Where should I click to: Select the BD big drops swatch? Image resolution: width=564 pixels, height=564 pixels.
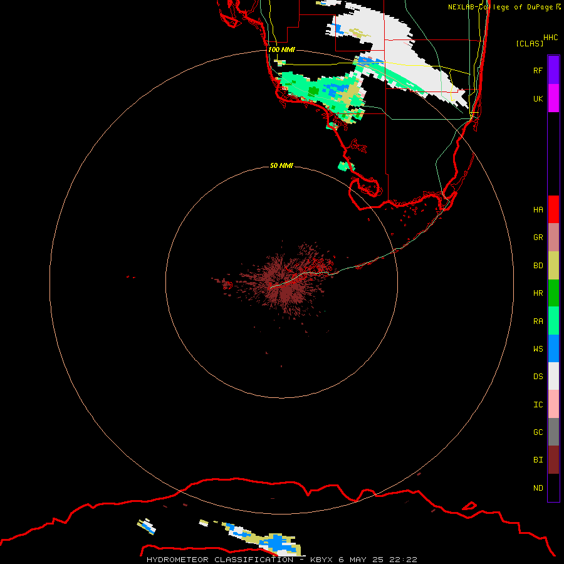point(553,266)
